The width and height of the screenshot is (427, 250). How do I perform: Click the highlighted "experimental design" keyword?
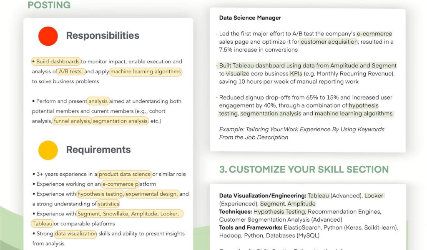[152, 194]
